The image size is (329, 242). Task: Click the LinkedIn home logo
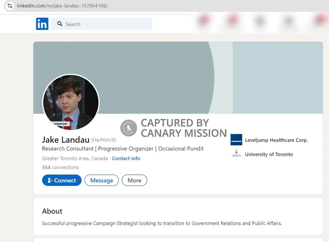pos(42,24)
